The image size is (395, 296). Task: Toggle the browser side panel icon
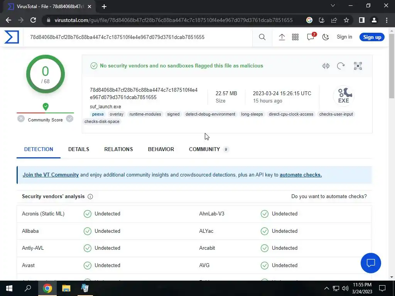coord(362,20)
